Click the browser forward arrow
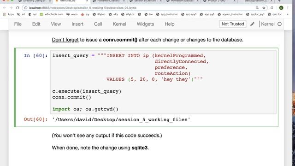This screenshot has height=166, width=295. click(x=11, y=8)
